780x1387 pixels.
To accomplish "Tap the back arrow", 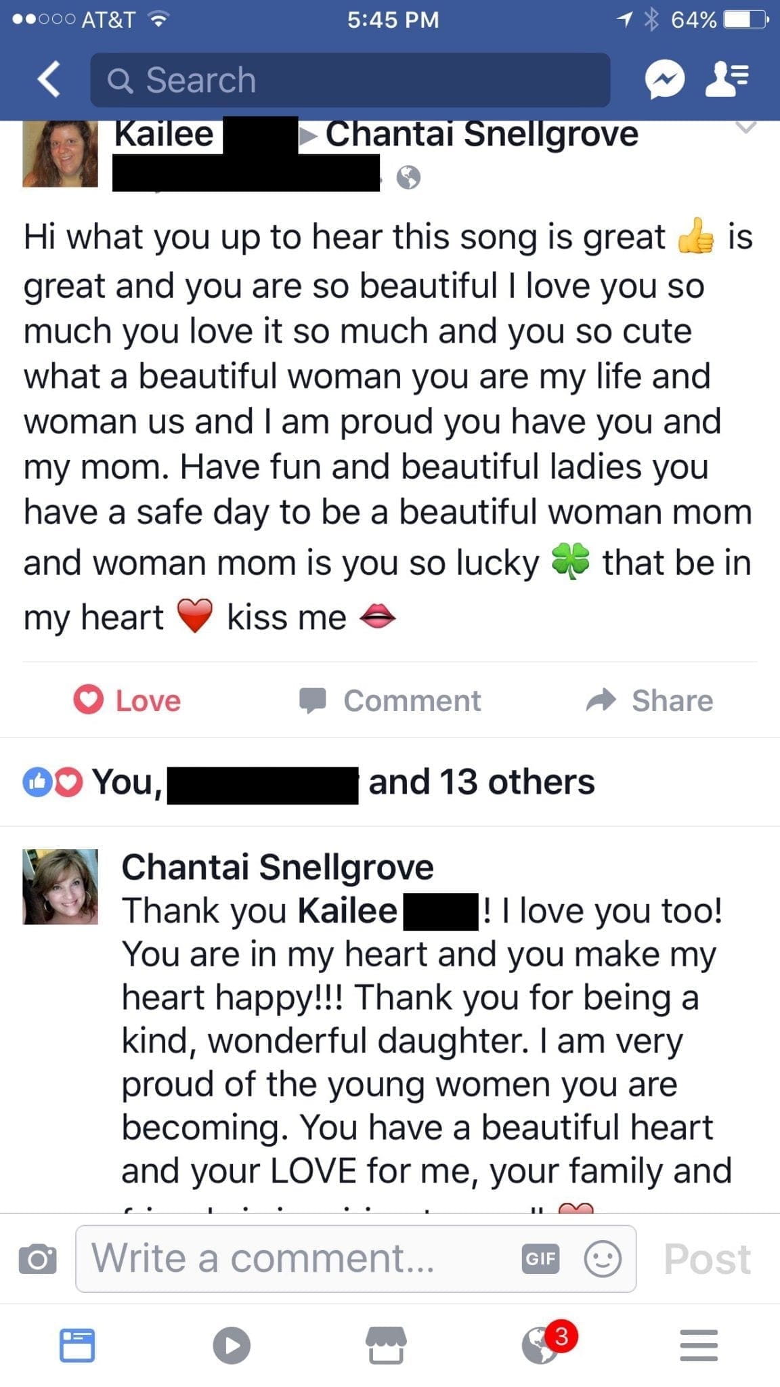I will (x=49, y=79).
